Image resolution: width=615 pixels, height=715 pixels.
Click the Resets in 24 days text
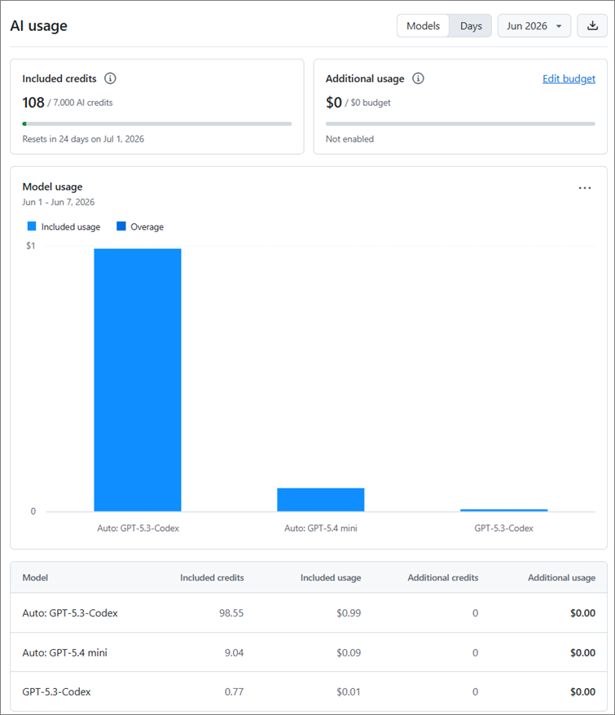coord(83,139)
